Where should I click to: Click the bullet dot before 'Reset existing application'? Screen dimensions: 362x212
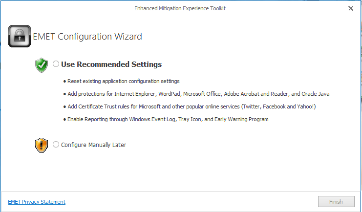coord(65,81)
